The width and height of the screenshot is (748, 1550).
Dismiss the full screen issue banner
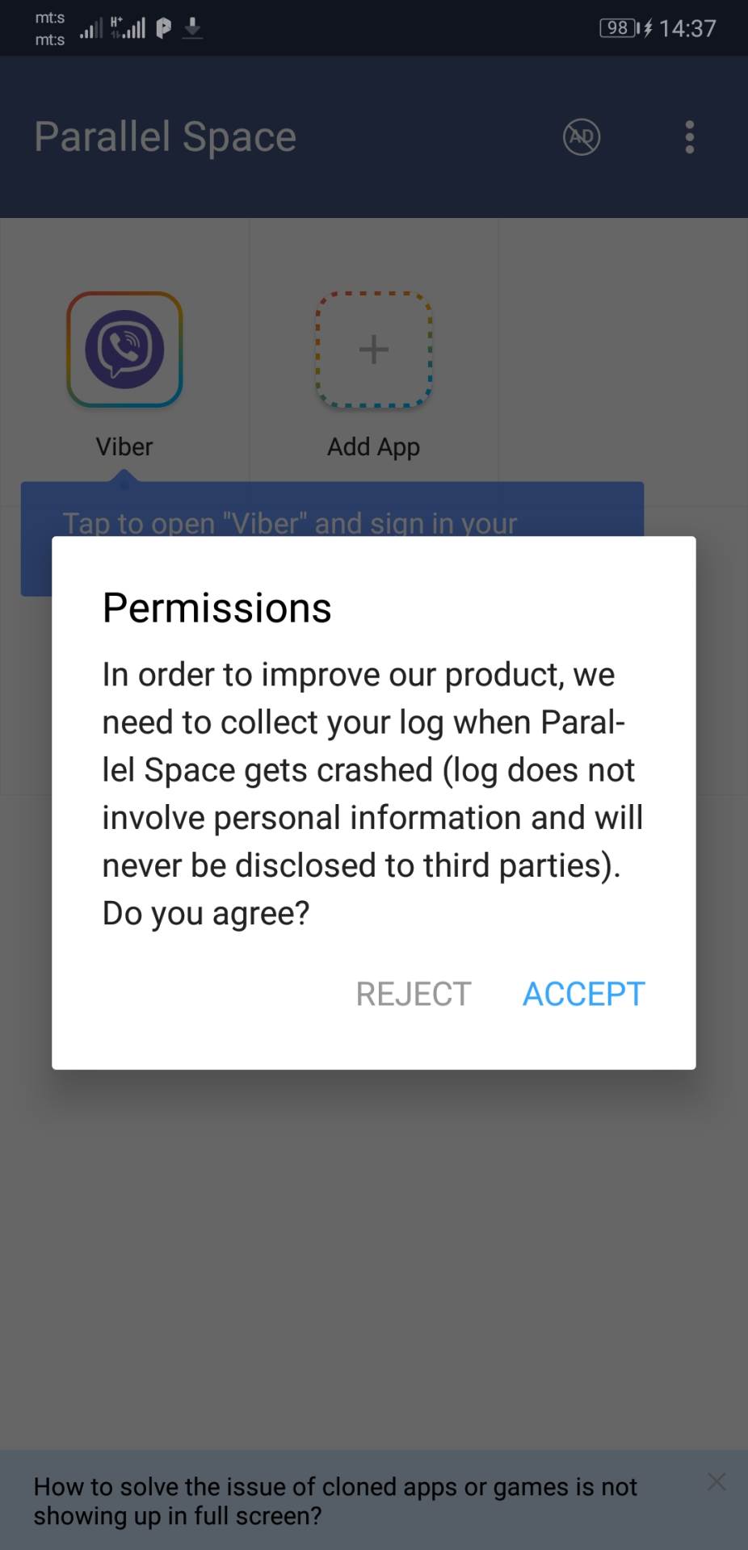click(716, 1482)
